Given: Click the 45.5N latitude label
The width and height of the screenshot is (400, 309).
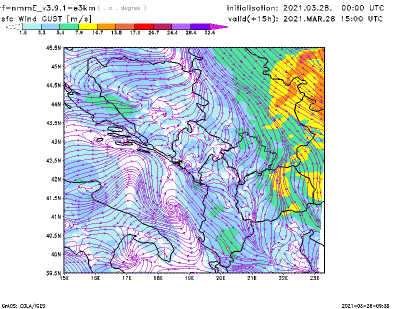Looking at the screenshot, I should [53, 47].
